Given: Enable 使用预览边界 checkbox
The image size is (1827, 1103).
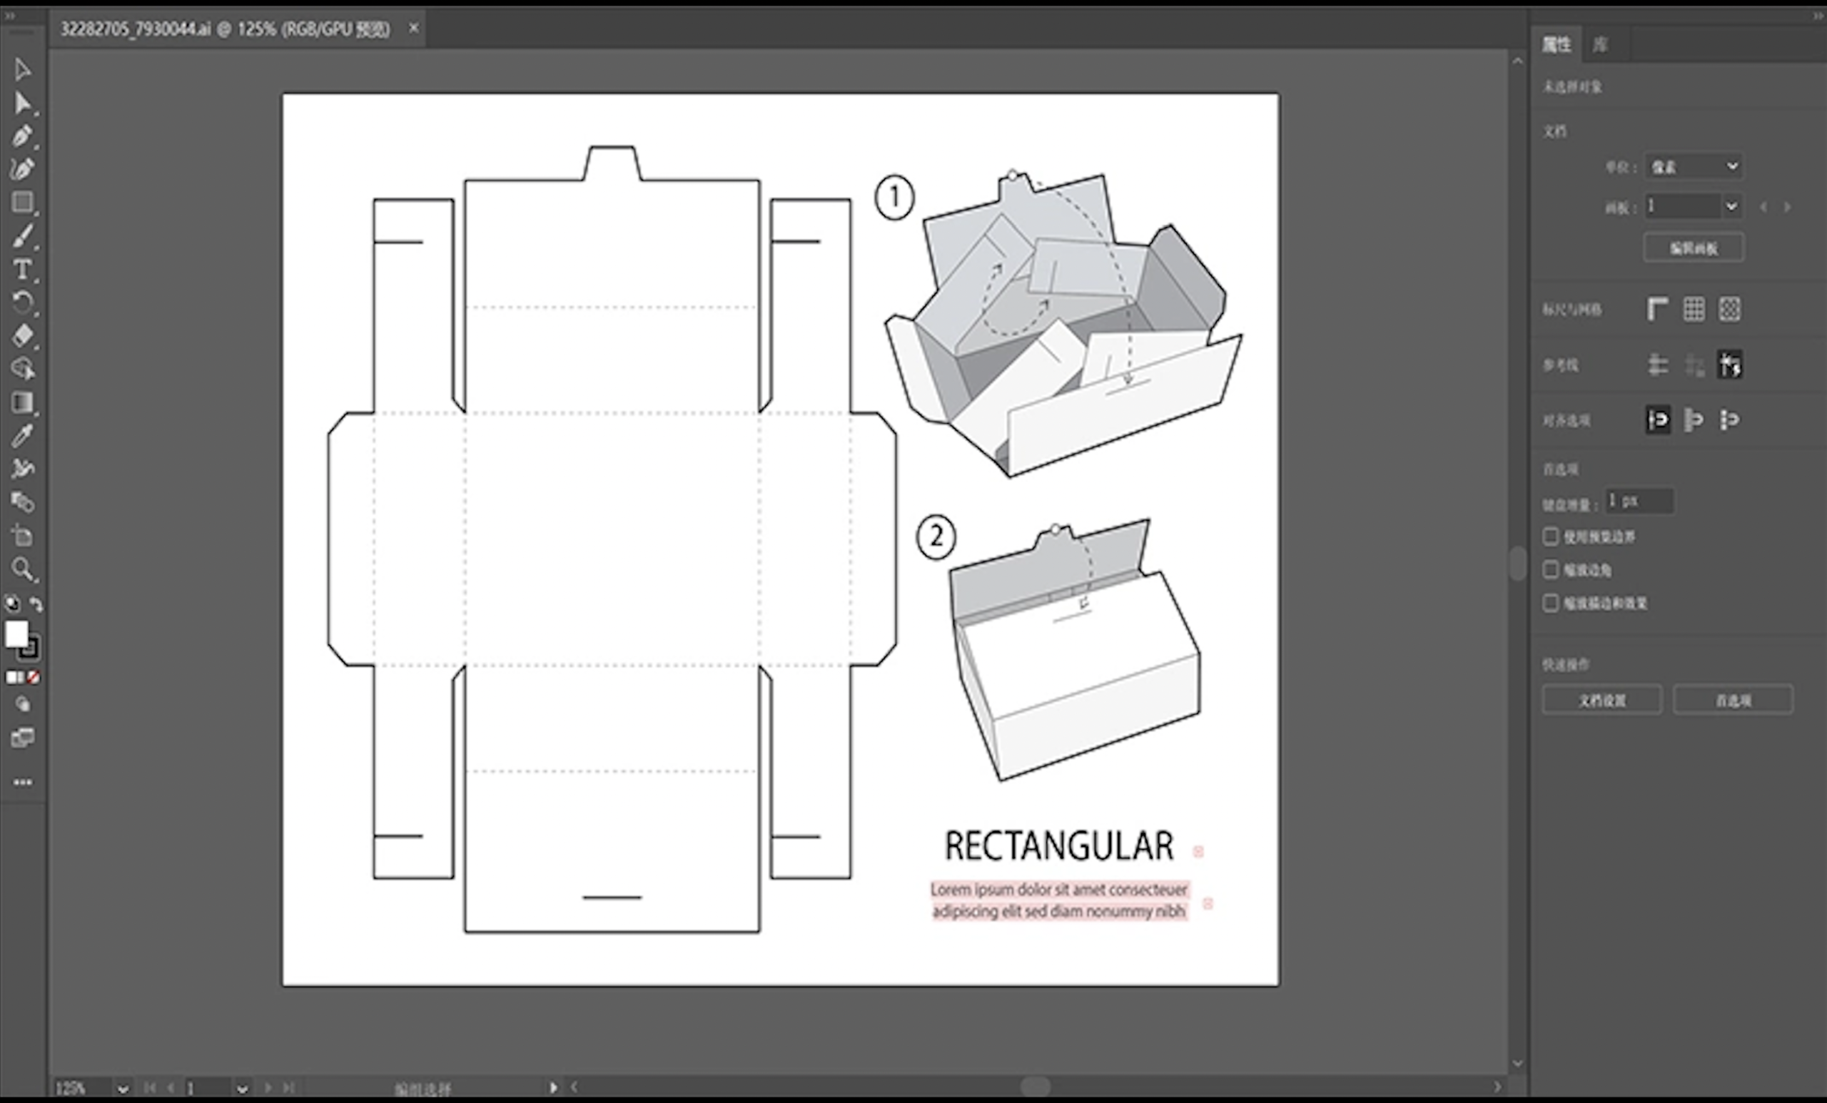Looking at the screenshot, I should click(x=1550, y=536).
